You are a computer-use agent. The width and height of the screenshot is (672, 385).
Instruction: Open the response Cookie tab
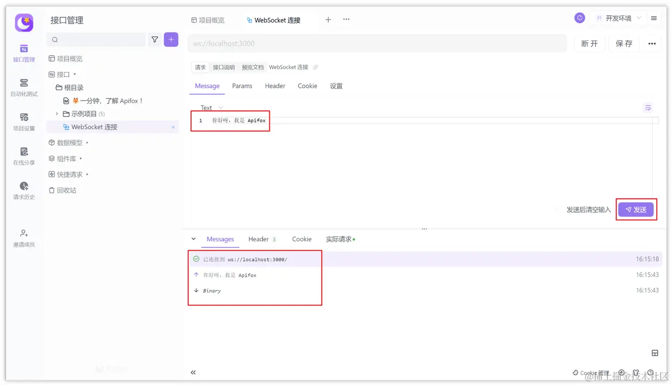[302, 239]
